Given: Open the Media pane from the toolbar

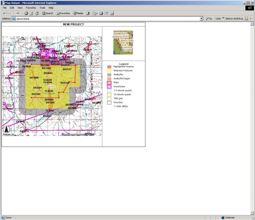Looking at the screenshot, I should pyautogui.click(x=78, y=13).
